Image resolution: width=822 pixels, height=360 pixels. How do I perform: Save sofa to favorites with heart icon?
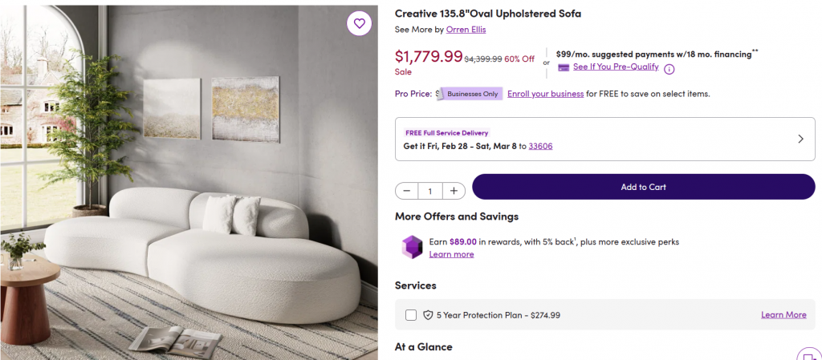click(x=359, y=24)
